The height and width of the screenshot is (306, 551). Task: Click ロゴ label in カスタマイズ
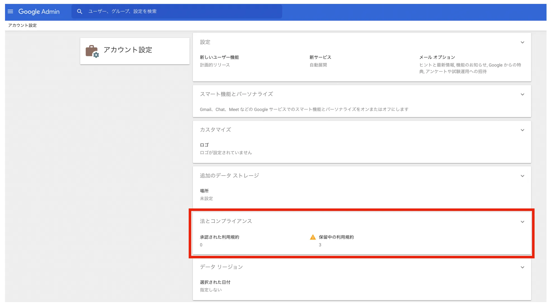click(x=204, y=145)
